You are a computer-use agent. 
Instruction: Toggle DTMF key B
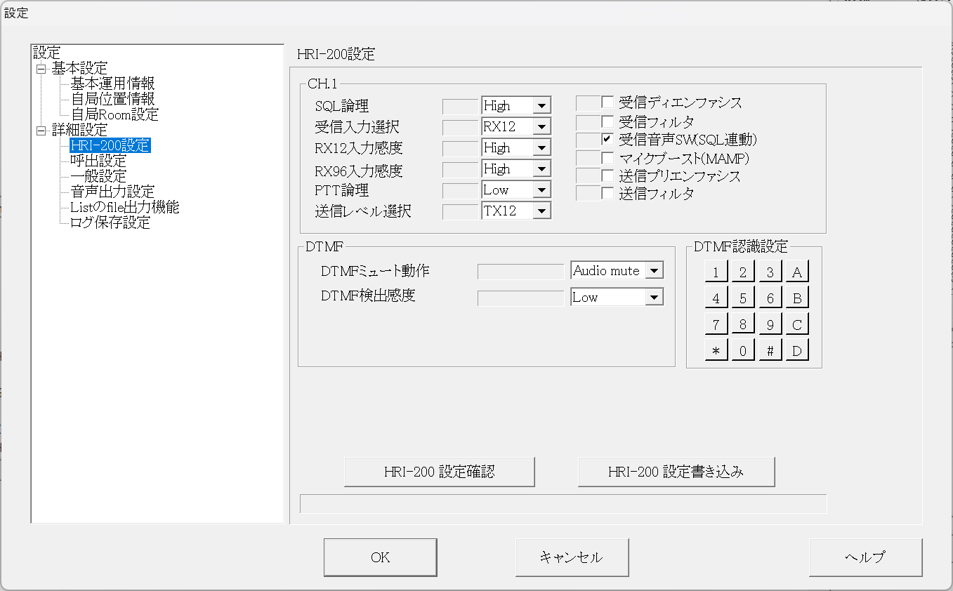tap(797, 298)
